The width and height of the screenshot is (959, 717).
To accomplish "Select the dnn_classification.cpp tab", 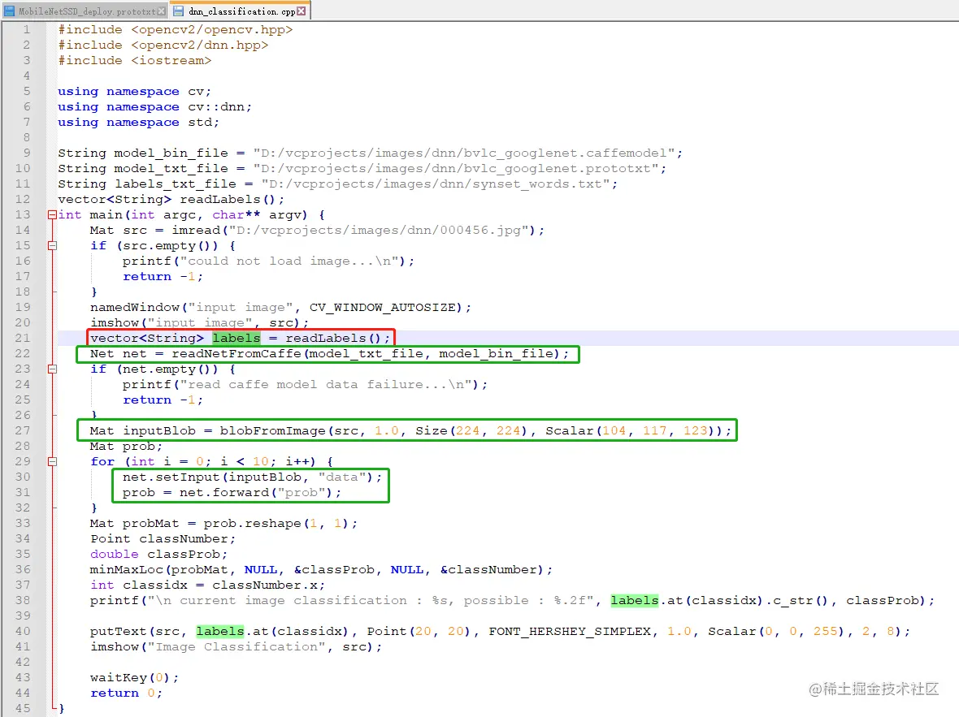I will click(241, 11).
